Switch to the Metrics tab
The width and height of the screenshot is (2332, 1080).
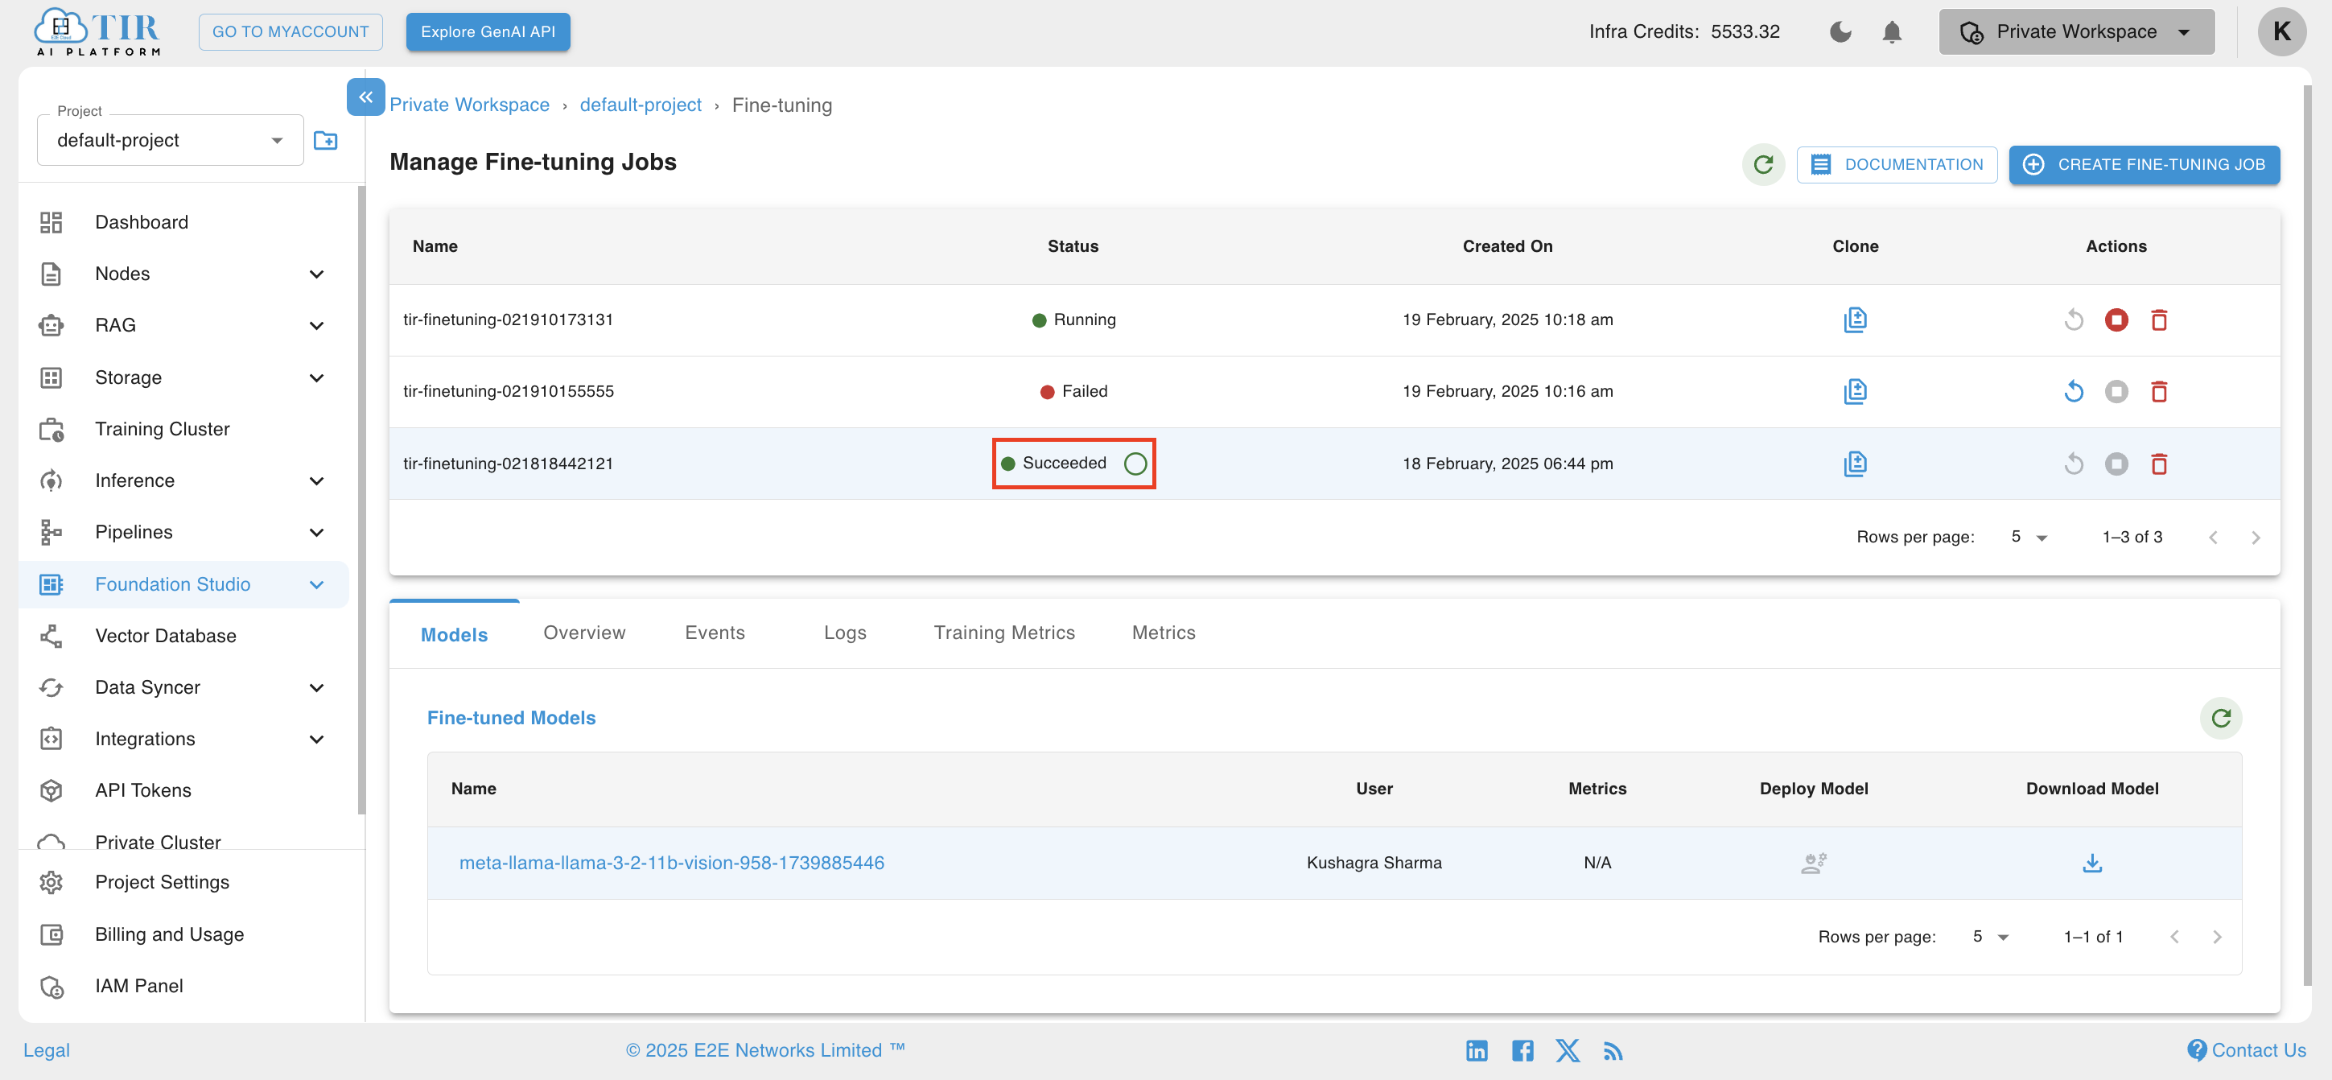[x=1164, y=633]
